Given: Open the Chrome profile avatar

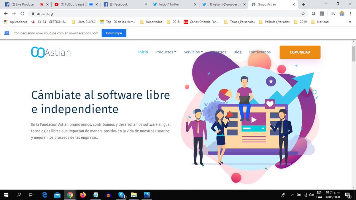Looking at the screenshot, I should tap(342, 14).
